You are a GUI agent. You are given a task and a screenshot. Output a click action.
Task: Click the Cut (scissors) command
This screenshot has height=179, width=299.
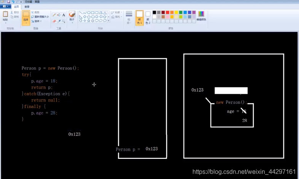(x=15, y=13)
